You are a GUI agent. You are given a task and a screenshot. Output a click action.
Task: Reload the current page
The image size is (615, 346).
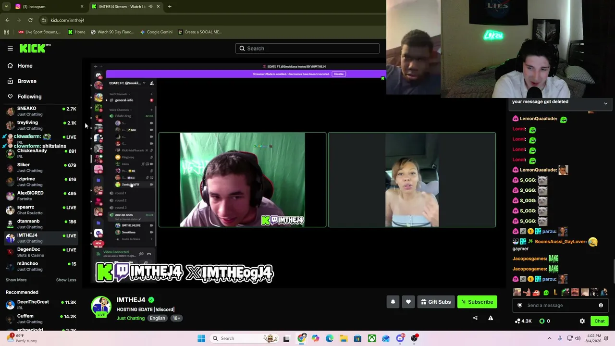click(30, 20)
